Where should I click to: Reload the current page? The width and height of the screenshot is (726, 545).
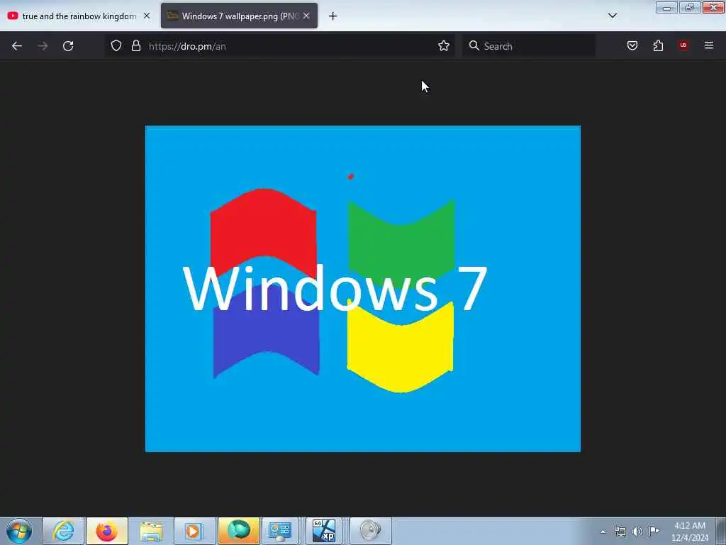pyautogui.click(x=68, y=46)
